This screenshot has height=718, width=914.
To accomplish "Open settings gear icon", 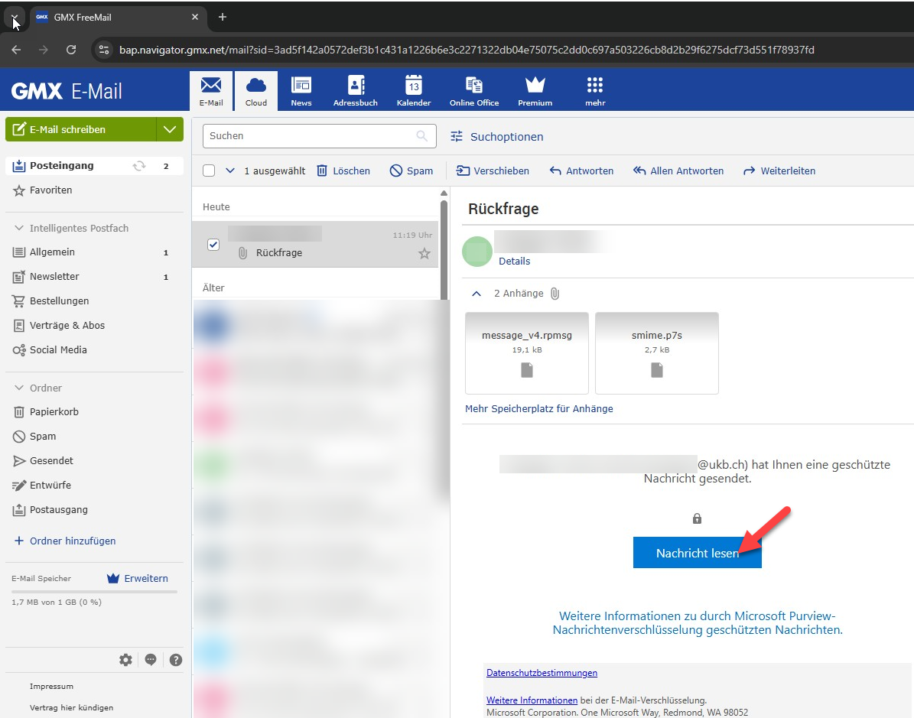I will click(125, 660).
